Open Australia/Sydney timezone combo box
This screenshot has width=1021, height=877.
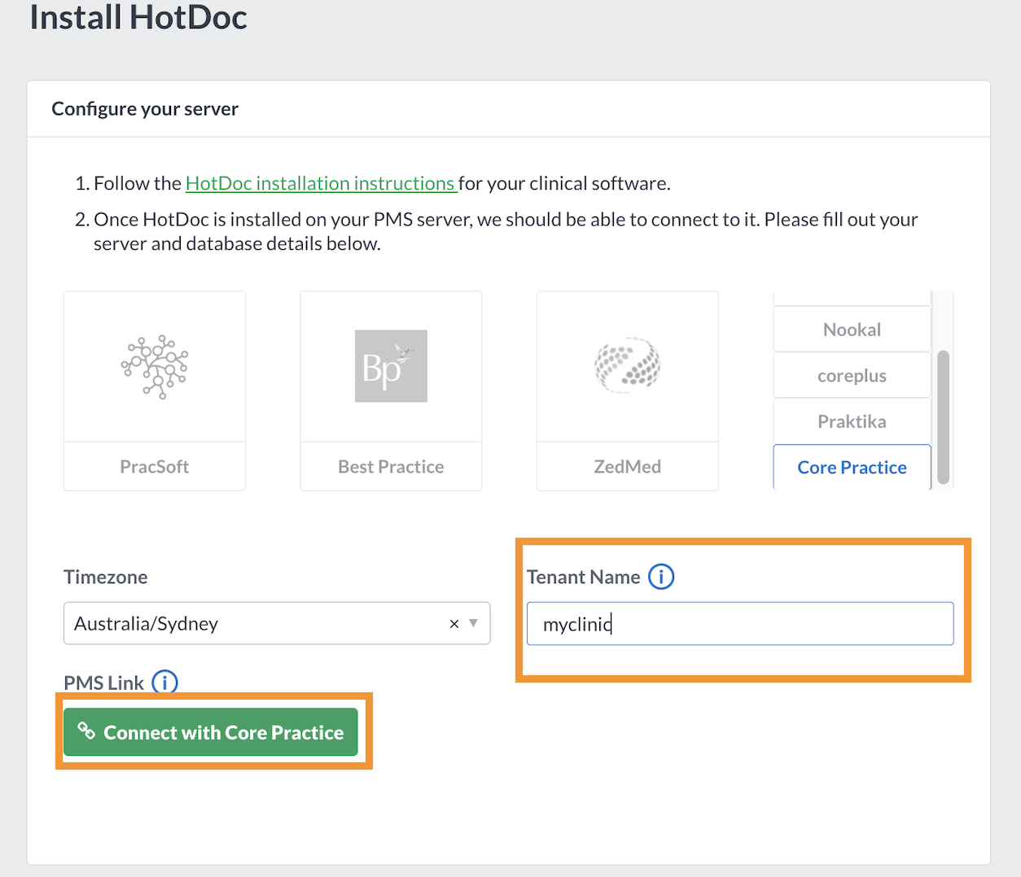point(277,623)
